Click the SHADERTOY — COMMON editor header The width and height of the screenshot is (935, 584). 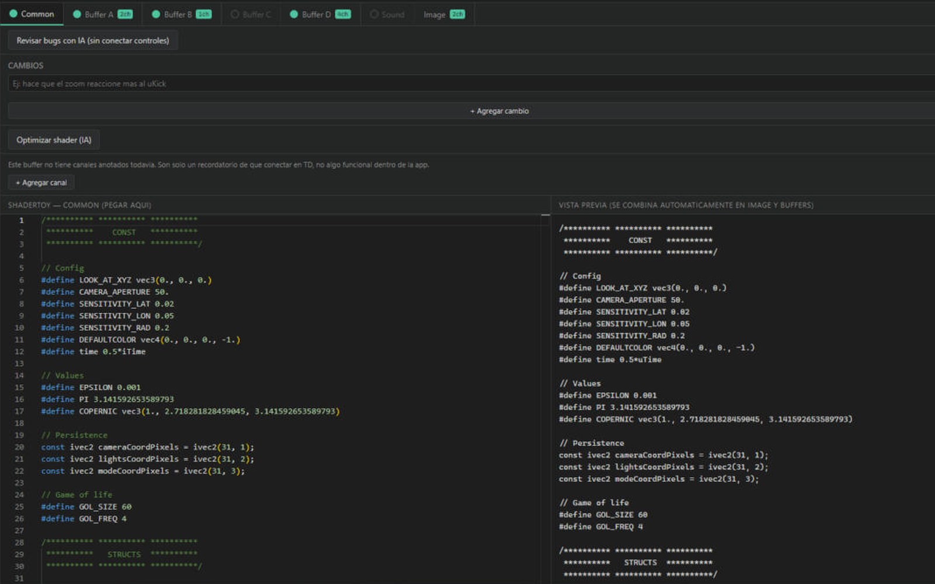(79, 205)
